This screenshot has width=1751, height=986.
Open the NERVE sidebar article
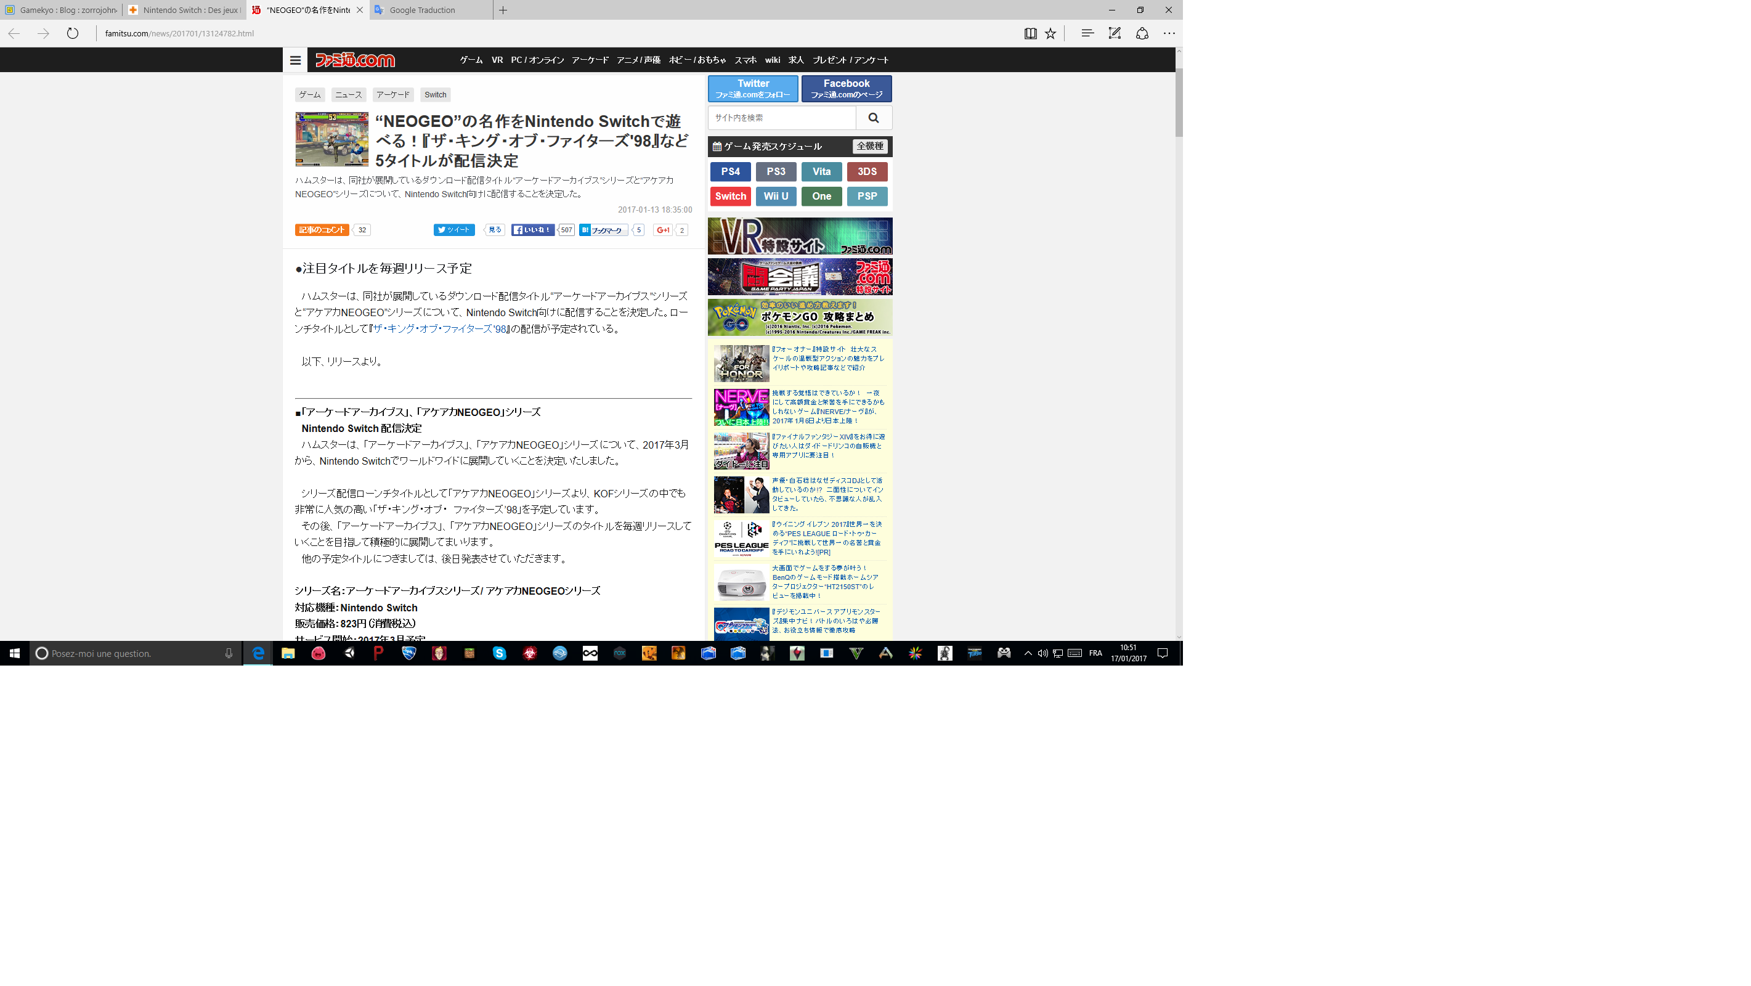pos(799,407)
